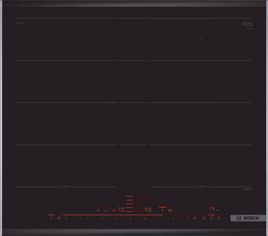Choose power level 4 on the control strip

click(116, 218)
